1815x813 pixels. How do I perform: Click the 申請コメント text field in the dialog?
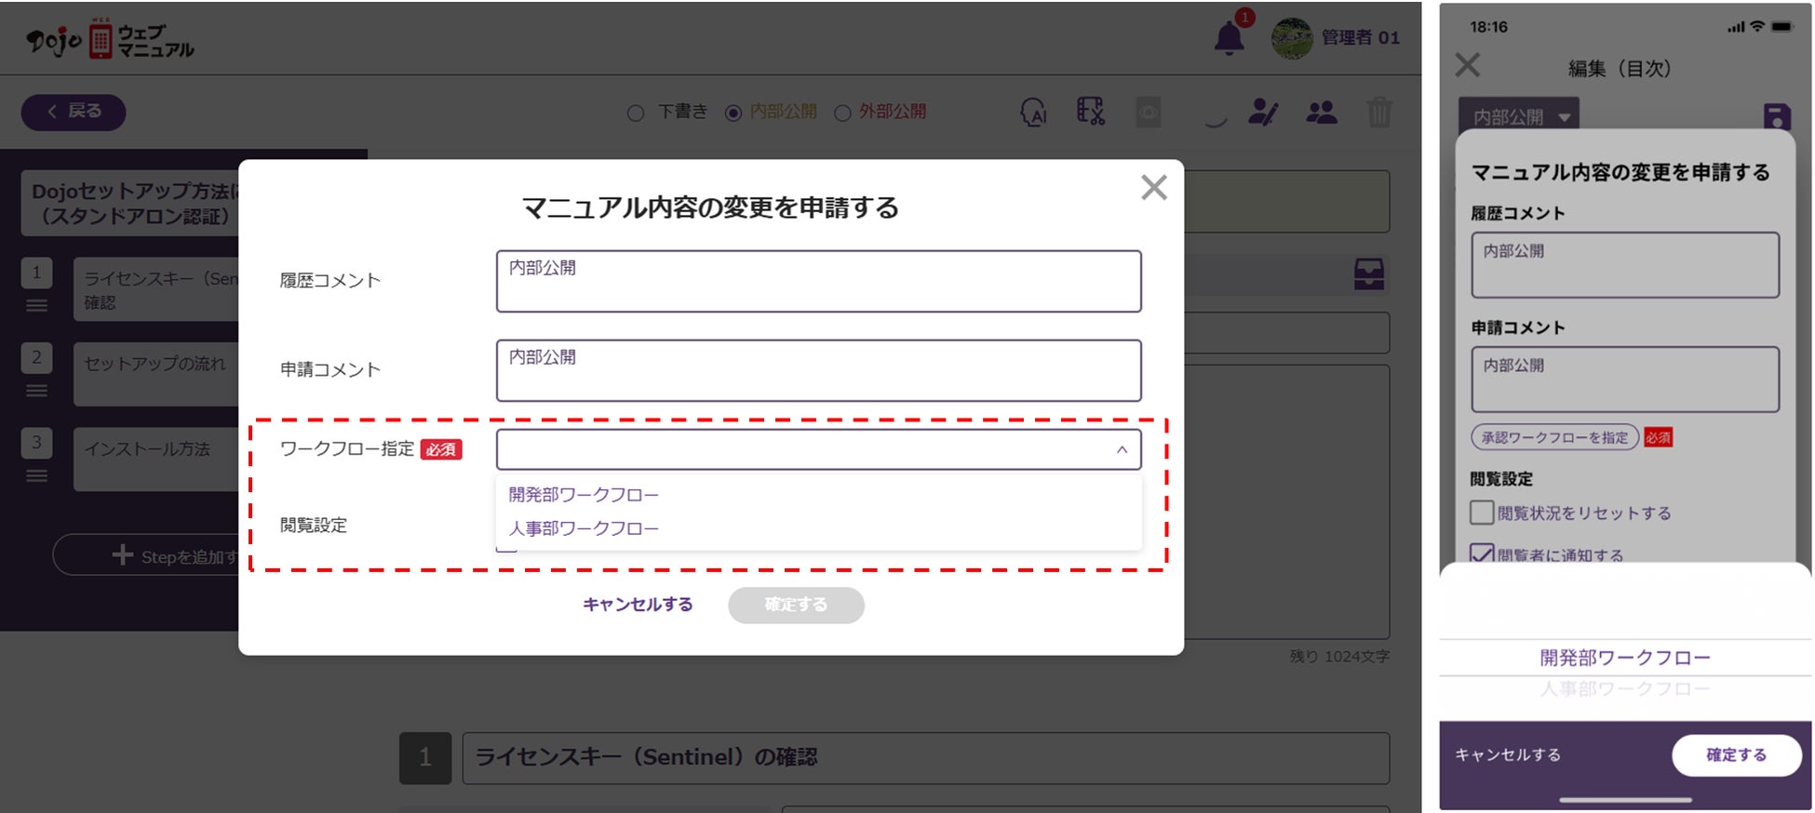click(x=818, y=370)
